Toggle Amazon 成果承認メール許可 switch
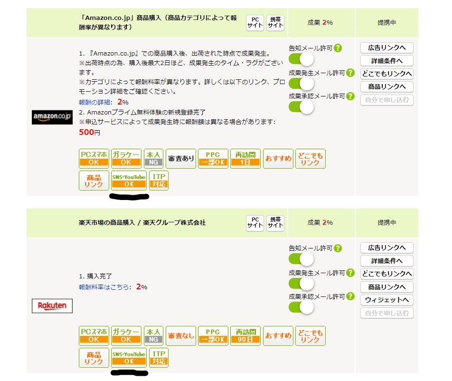This screenshot has width=452, height=381. (301, 107)
